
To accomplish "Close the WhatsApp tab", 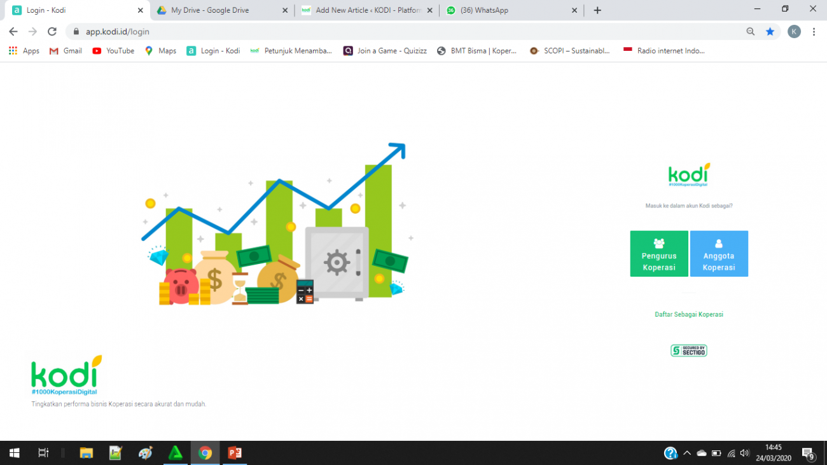I will tap(574, 10).
